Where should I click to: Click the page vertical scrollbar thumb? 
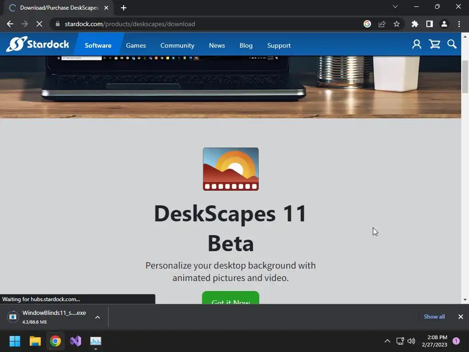[465, 77]
